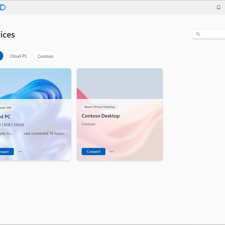
Task: Click the search input field
Action: [x=209, y=34]
